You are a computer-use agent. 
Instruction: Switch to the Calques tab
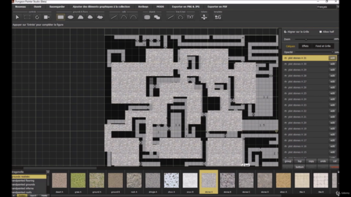pyautogui.click(x=290, y=46)
